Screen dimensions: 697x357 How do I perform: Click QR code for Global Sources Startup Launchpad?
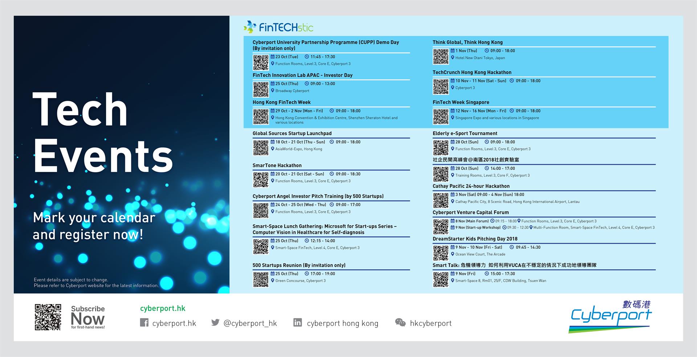click(x=261, y=148)
